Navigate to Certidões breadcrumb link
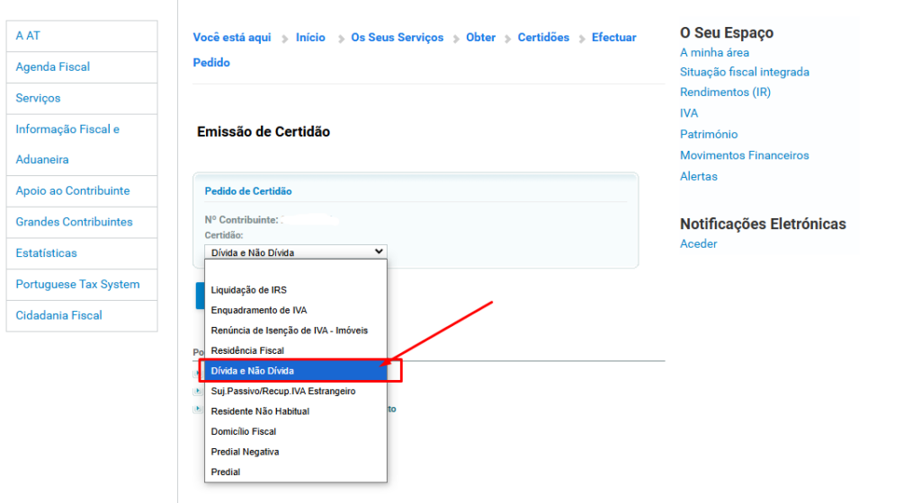The image size is (921, 503). 543,38
